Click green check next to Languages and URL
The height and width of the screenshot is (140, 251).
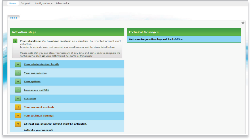(x=18, y=90)
